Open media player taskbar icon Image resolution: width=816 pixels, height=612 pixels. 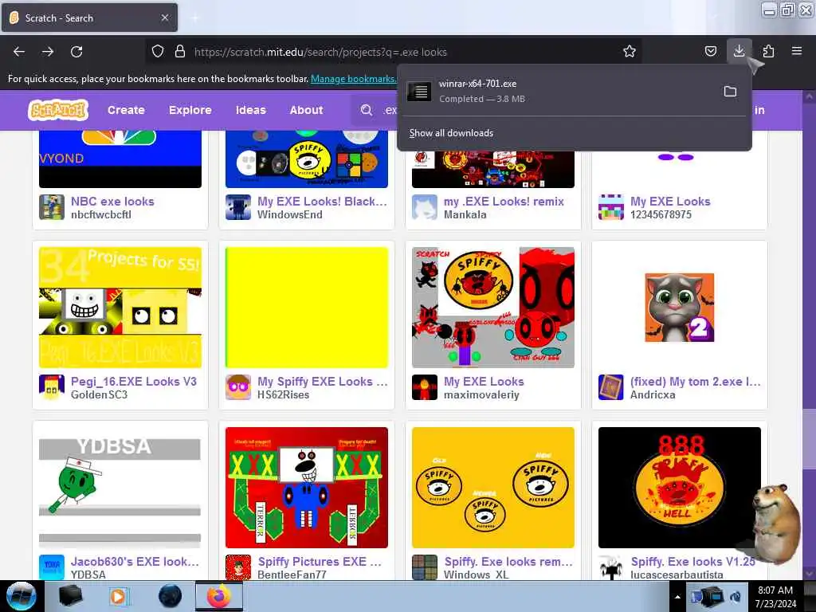pyautogui.click(x=120, y=596)
